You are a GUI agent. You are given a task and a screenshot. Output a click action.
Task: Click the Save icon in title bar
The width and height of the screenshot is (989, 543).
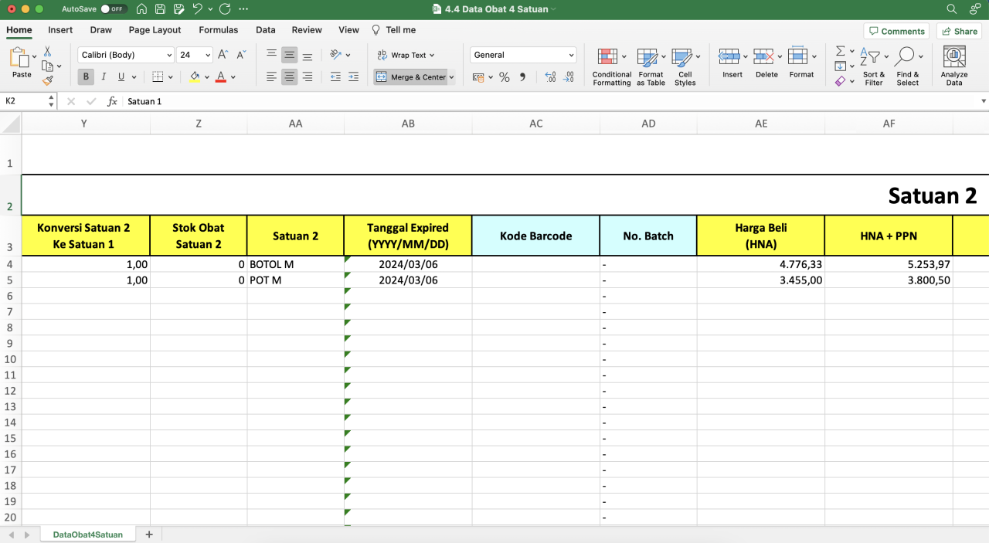160,9
